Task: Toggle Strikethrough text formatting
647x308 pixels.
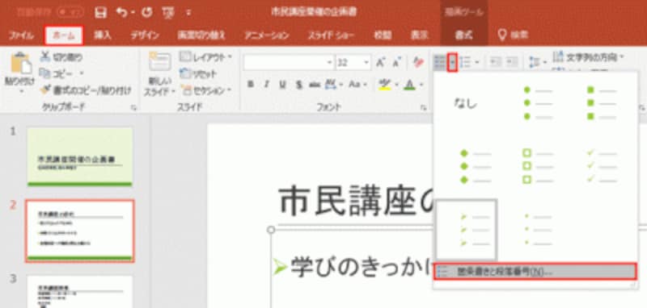Action: click(298, 85)
